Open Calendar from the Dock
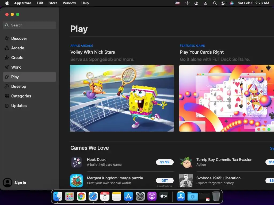The height and width of the screenshot is (205, 274). (105, 196)
